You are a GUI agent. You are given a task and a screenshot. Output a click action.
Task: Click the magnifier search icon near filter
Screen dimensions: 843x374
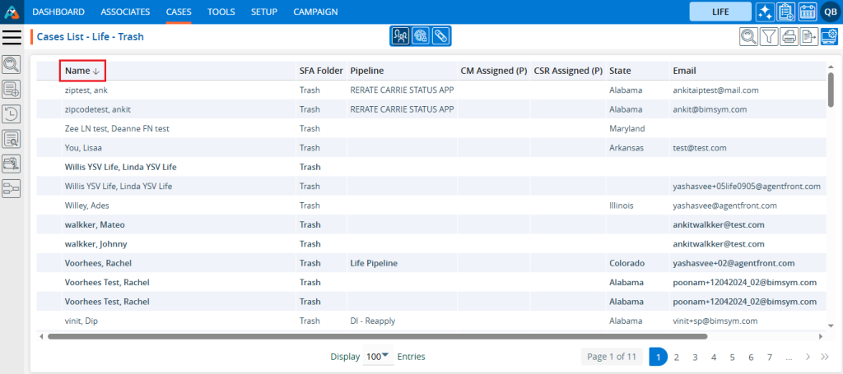tap(748, 36)
